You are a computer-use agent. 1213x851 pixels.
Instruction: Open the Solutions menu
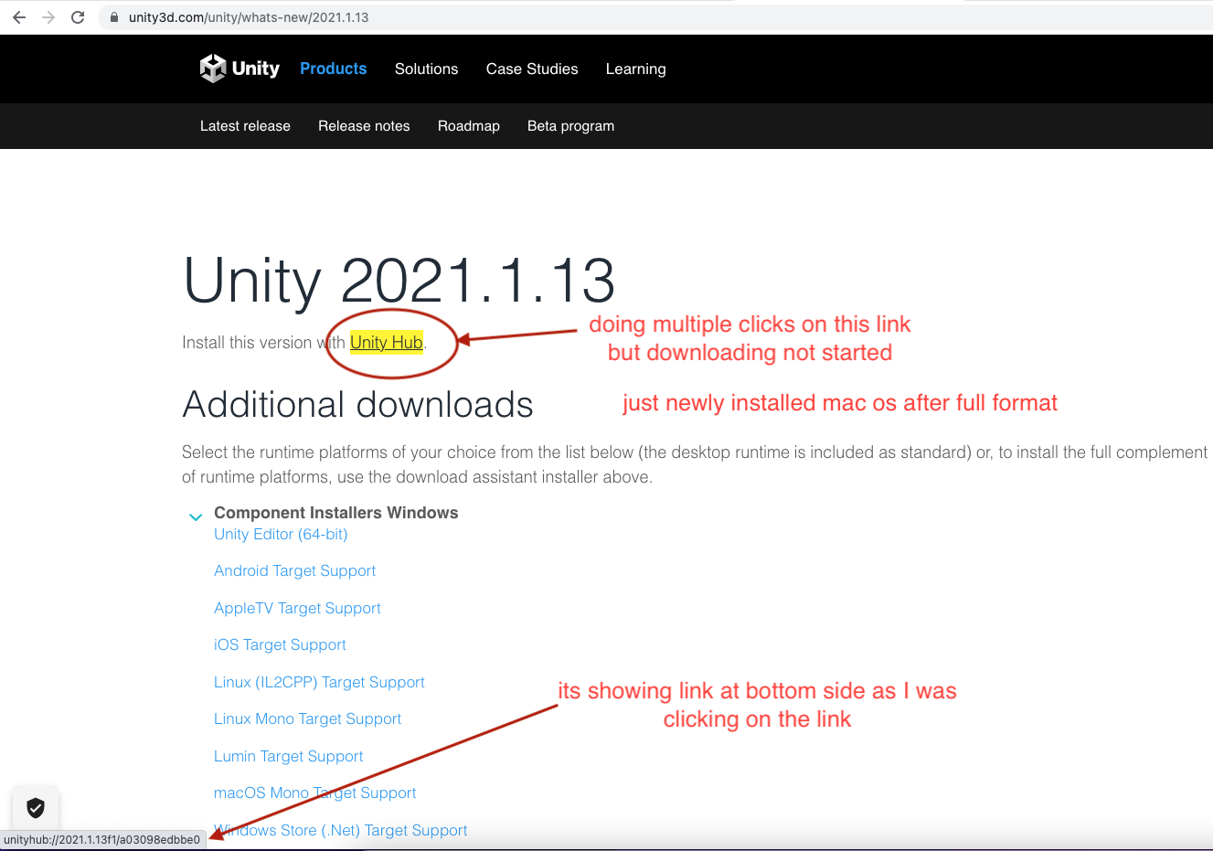pyautogui.click(x=426, y=69)
